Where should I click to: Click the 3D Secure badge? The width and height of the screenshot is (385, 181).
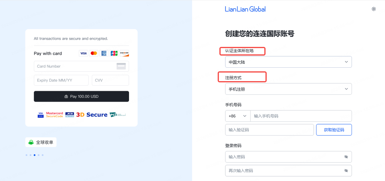tap(92, 115)
